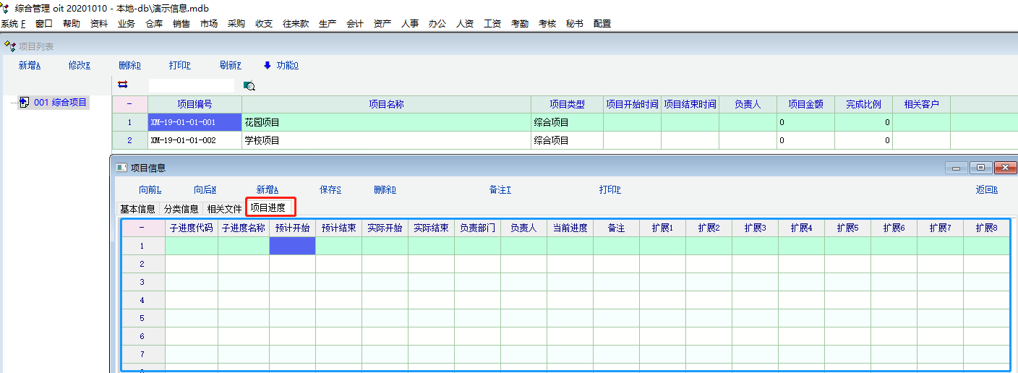1018x373 pixels.
Task: Switch to the 基本信息 tab
Action: point(137,209)
